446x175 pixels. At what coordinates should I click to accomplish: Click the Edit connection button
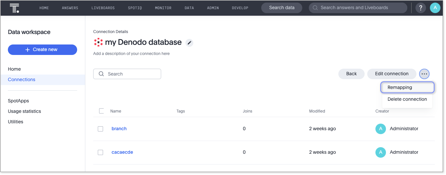pyautogui.click(x=392, y=74)
